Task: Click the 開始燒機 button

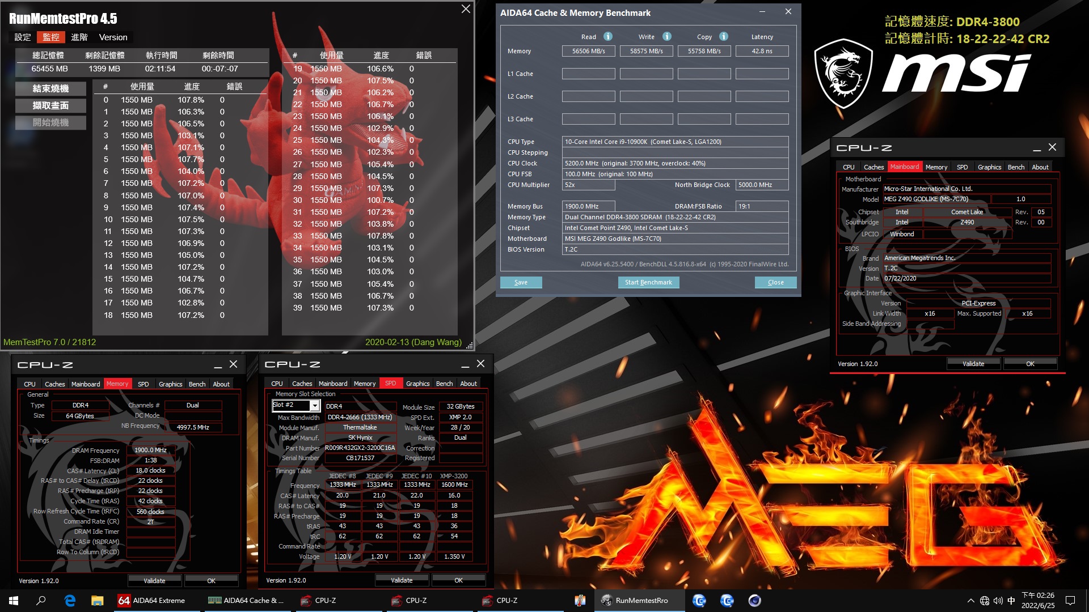Action: 51,122
